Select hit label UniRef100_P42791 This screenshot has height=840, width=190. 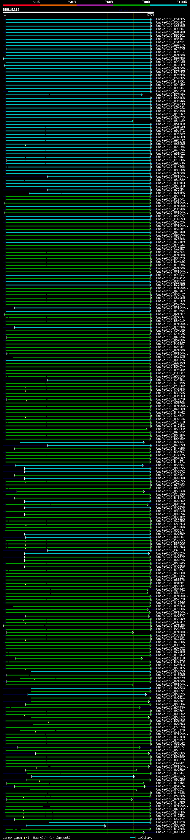click(170, 82)
